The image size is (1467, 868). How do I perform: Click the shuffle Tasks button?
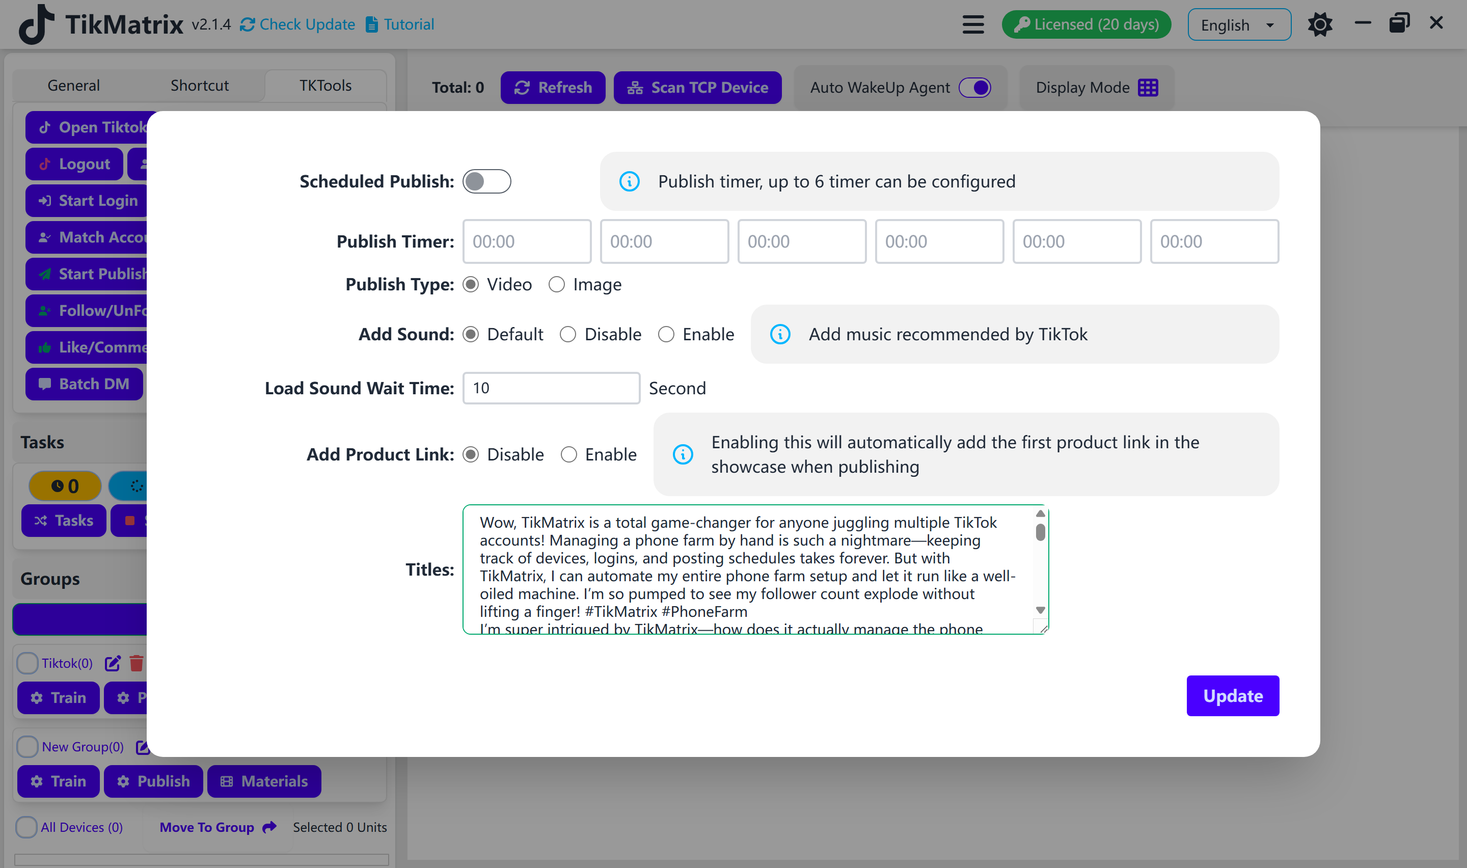(64, 521)
